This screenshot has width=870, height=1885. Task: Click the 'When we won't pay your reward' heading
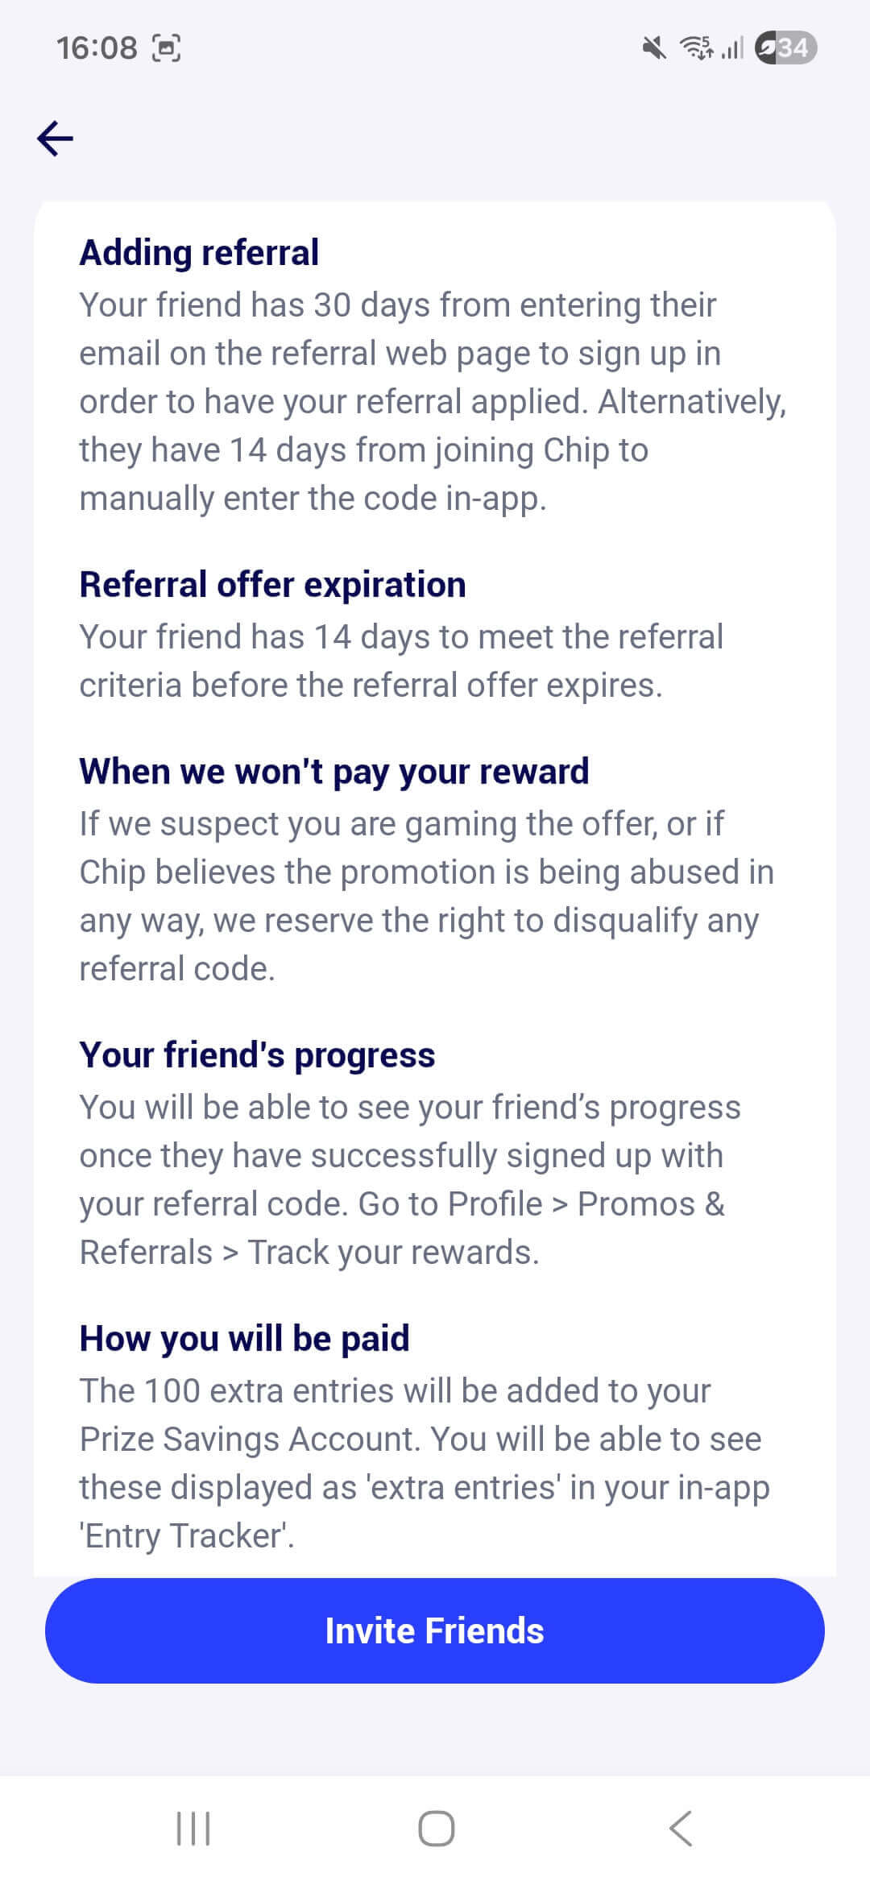334,771
